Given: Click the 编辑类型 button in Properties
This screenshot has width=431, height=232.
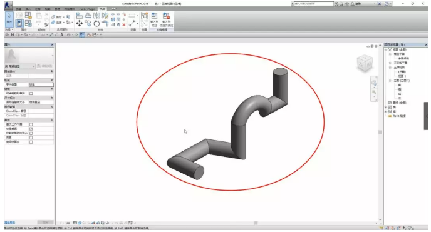Looking at the screenshot, I should click(x=45, y=66).
